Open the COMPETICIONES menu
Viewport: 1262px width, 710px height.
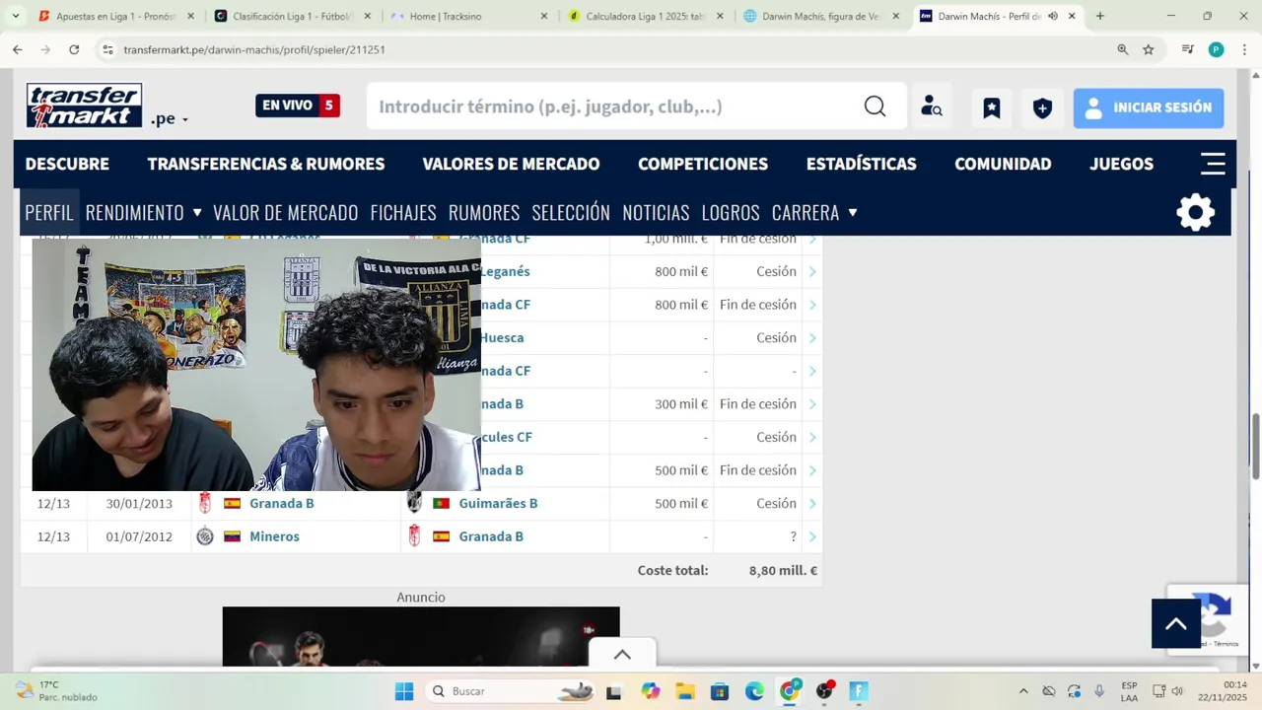tap(703, 164)
